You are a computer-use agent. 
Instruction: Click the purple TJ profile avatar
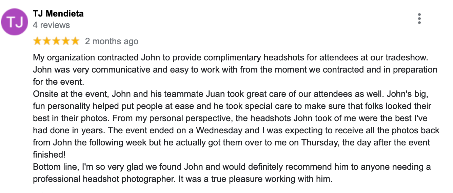coord(15,22)
